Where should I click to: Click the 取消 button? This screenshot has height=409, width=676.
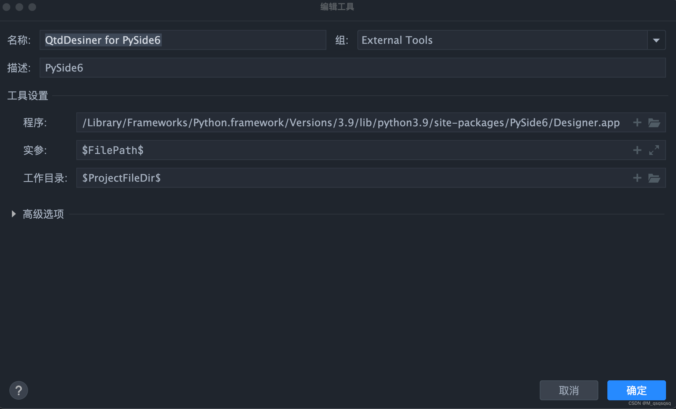coord(569,390)
